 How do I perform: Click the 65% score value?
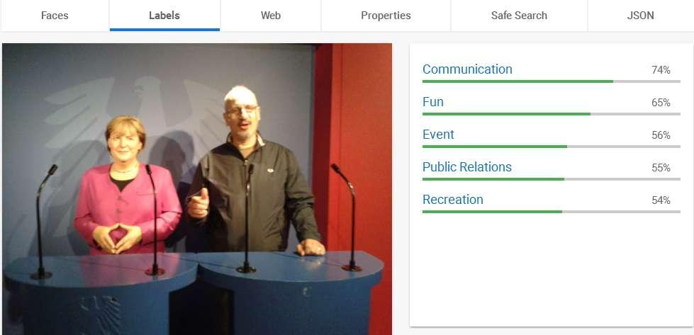(660, 103)
